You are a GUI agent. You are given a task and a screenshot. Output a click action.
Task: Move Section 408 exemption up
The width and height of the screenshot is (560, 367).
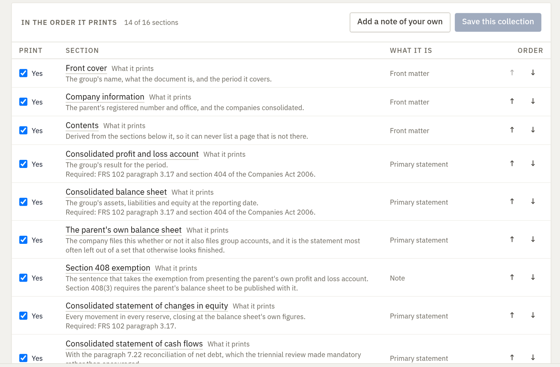(x=512, y=277)
